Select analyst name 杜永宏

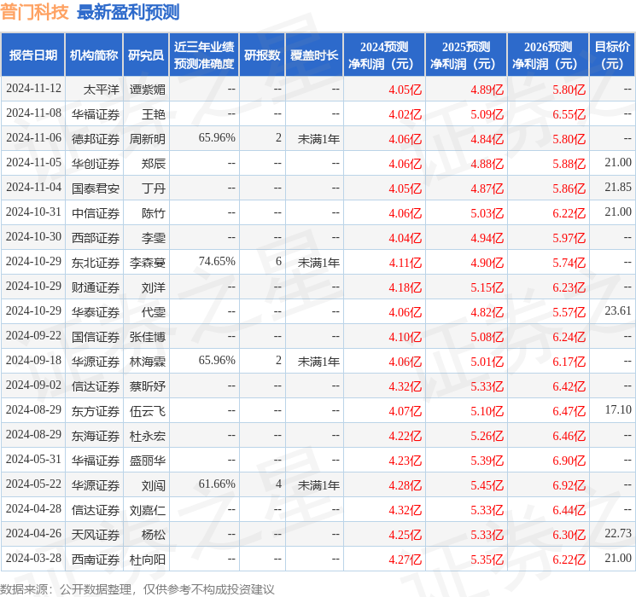147,436
